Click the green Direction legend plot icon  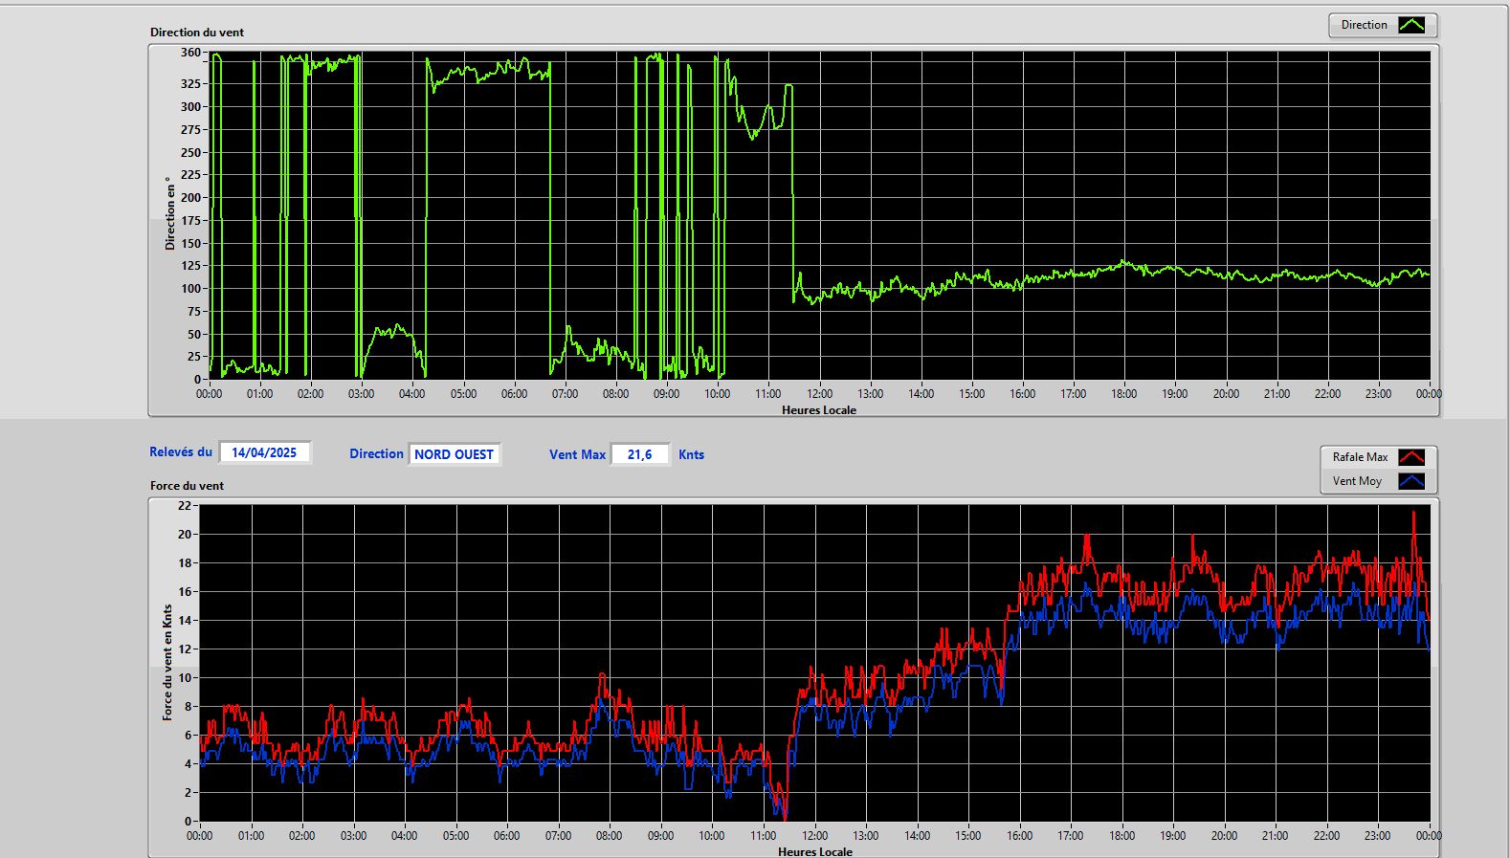(1411, 25)
